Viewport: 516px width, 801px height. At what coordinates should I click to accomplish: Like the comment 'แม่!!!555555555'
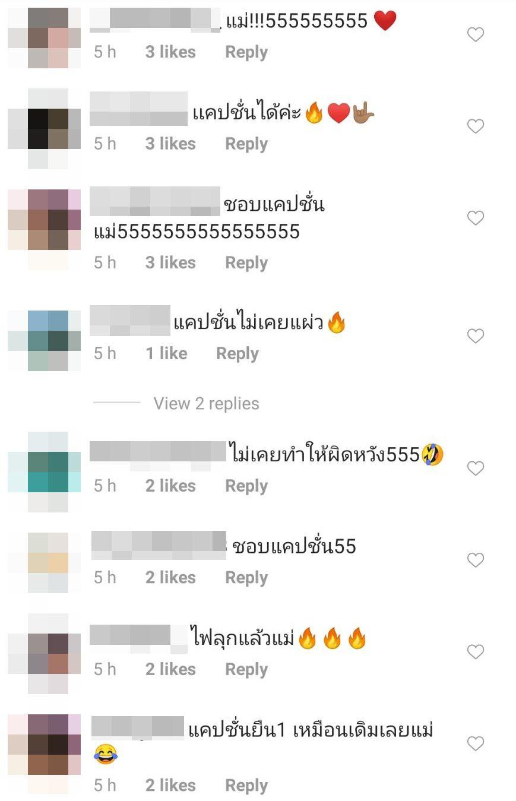476,34
